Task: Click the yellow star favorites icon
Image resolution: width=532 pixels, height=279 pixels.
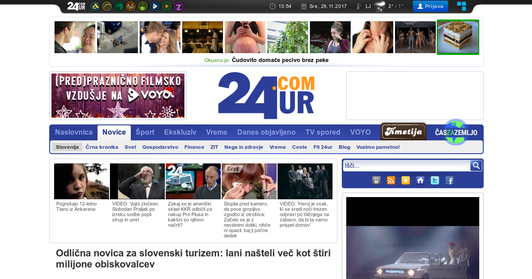Action: coord(406,180)
